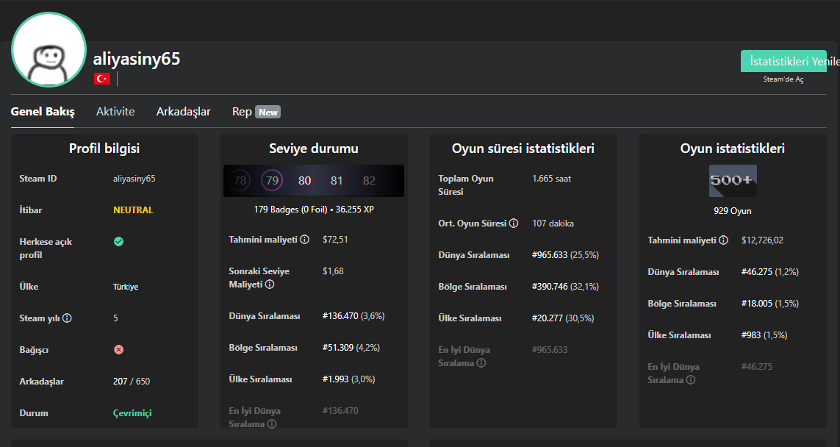Click the $1,68 next level cost
The image size is (840, 447).
333,271
